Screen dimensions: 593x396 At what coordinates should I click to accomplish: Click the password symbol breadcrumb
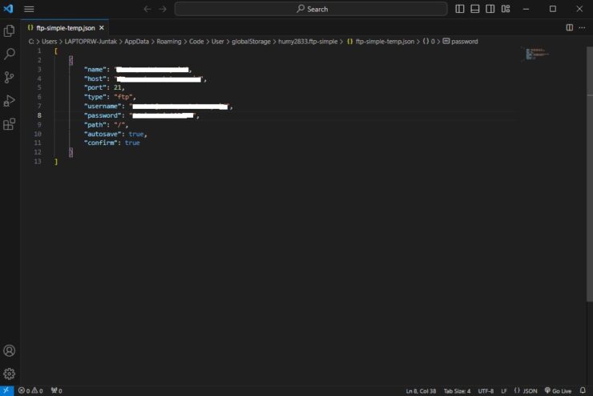(x=460, y=41)
